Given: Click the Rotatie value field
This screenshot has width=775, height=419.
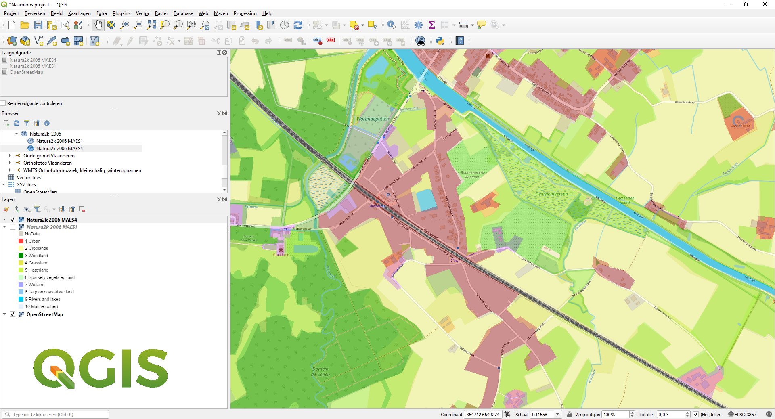Looking at the screenshot, I should [670, 415].
